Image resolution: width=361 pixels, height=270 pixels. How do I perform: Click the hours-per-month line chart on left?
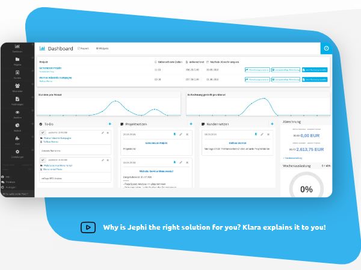(x=109, y=107)
